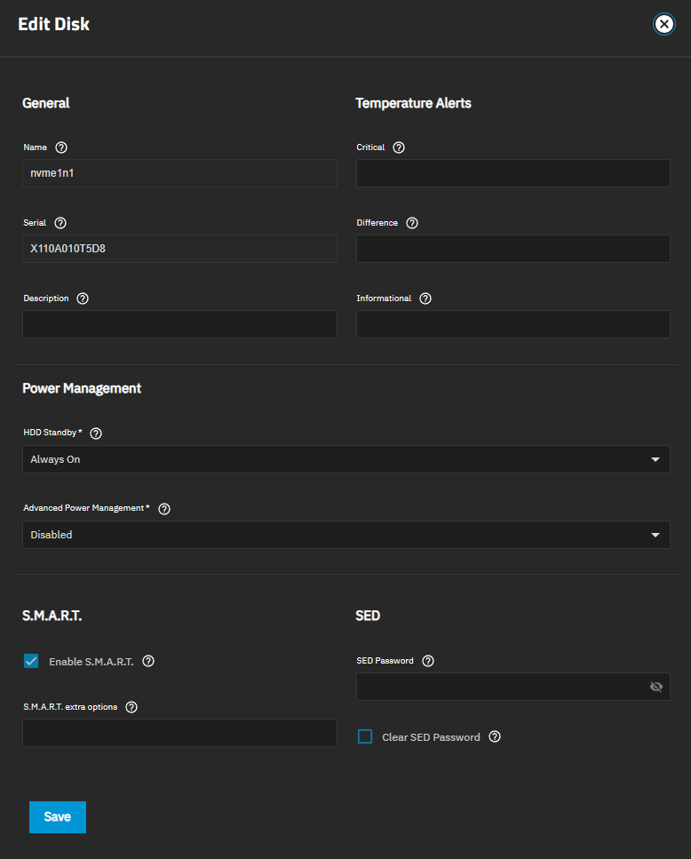Click the Save button
This screenshot has width=691, height=859.
[57, 816]
